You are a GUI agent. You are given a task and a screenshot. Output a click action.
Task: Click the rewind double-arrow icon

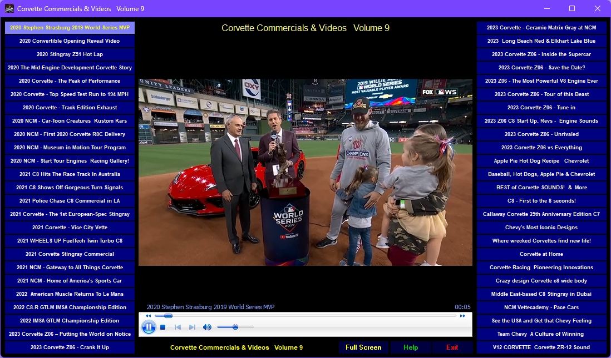click(x=148, y=316)
